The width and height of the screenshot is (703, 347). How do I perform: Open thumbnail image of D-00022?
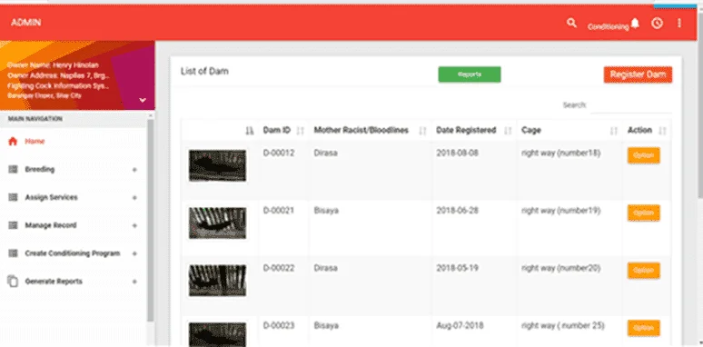pyautogui.click(x=217, y=280)
